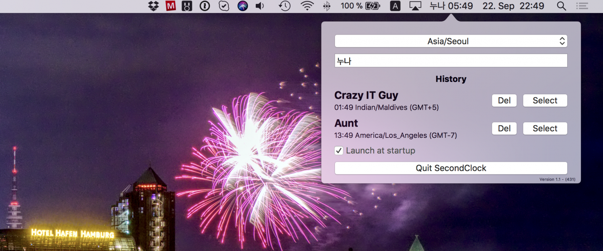Image resolution: width=603 pixels, height=251 pixels.
Task: Open the volume control icon
Action: pos(260,6)
